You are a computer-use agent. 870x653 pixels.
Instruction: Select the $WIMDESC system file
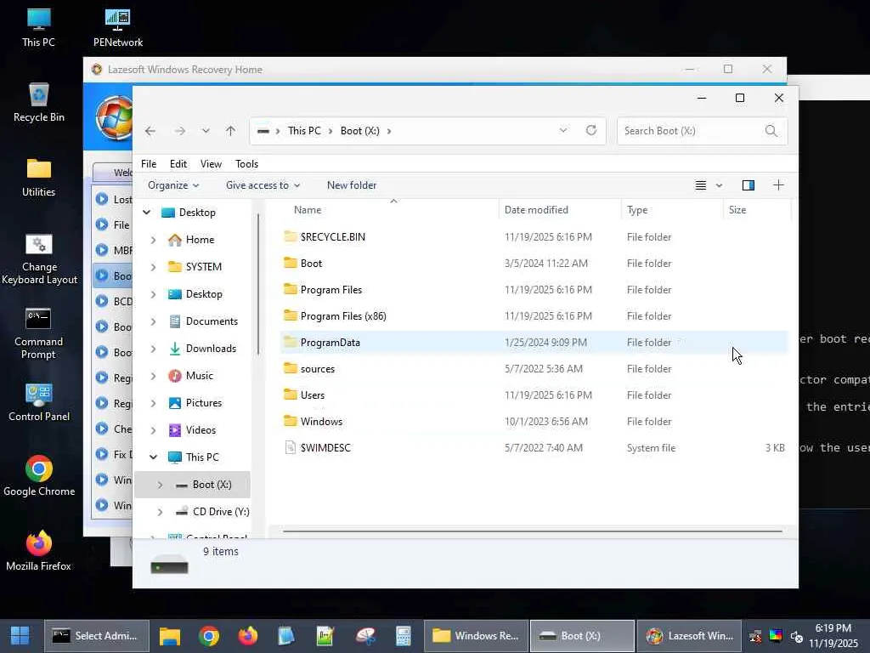coord(534,448)
